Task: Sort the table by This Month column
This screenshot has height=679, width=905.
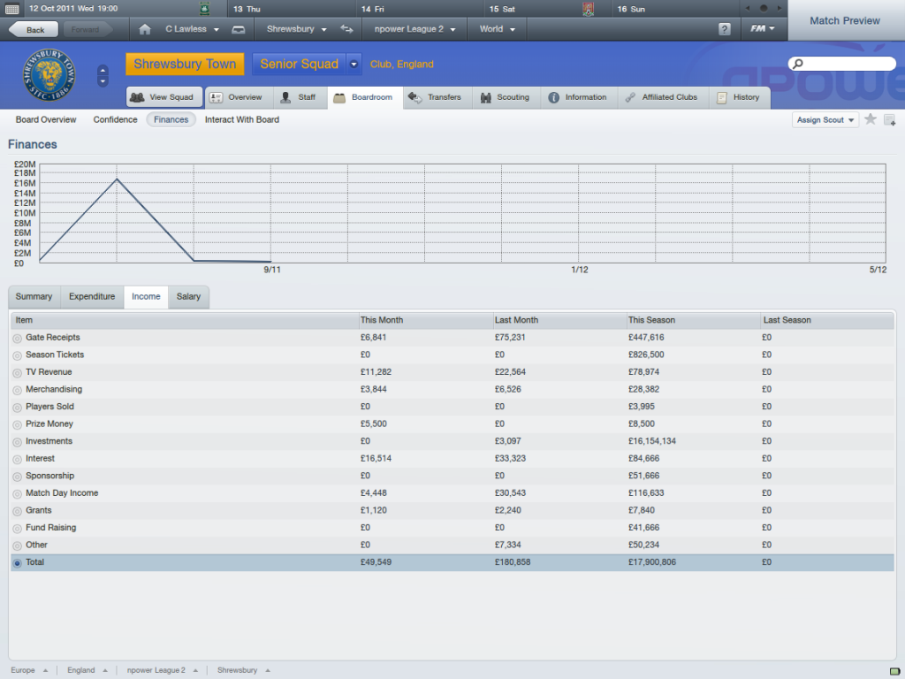Action: 425,320
